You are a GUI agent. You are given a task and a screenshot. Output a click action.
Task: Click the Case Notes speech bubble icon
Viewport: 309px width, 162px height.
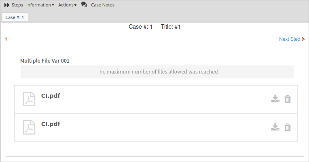click(84, 4)
